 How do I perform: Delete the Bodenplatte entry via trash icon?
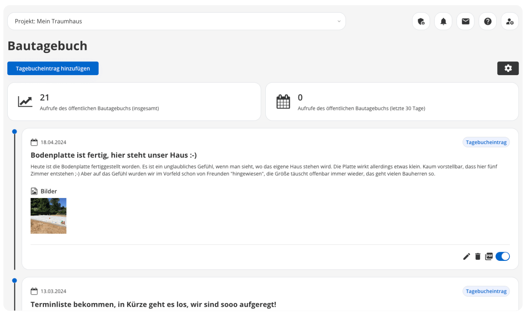point(478,257)
